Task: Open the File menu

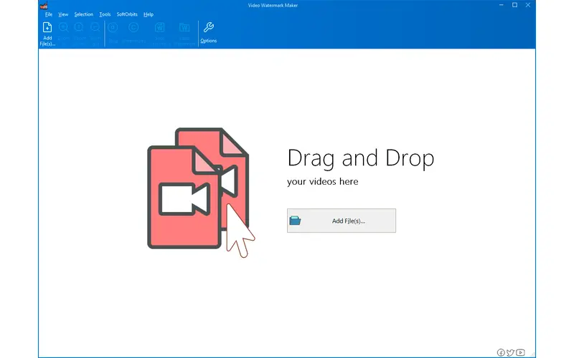Action: point(49,14)
